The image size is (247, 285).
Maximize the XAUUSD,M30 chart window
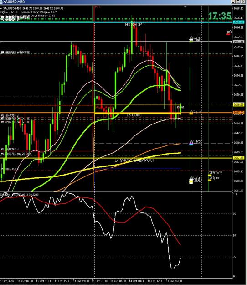238,2
